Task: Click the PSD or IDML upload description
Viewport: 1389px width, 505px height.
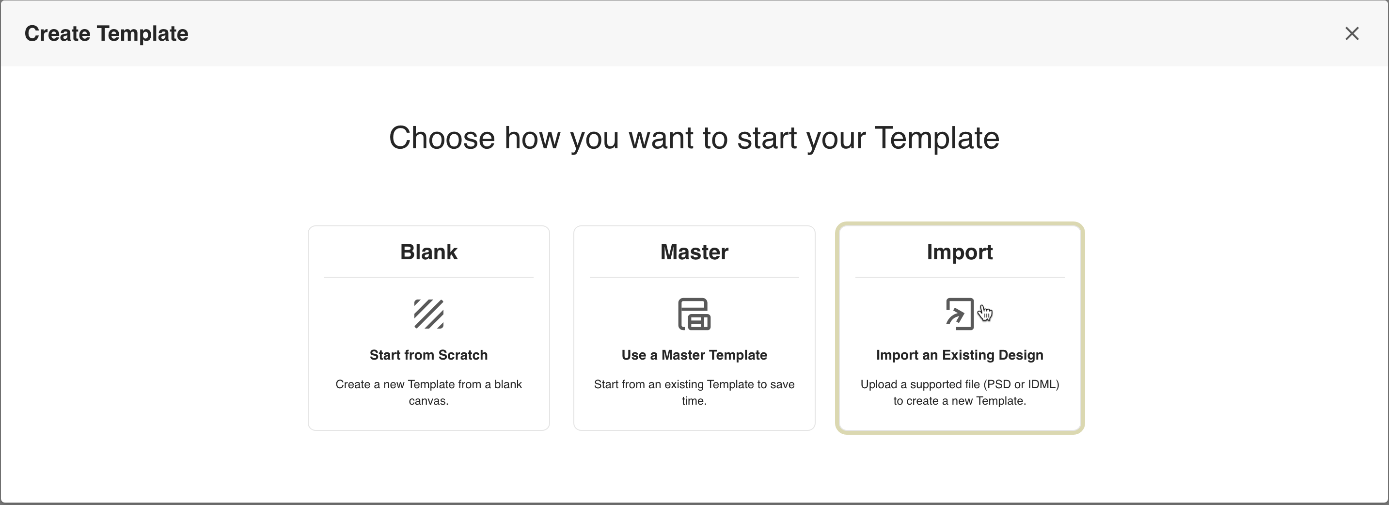Action: point(959,393)
